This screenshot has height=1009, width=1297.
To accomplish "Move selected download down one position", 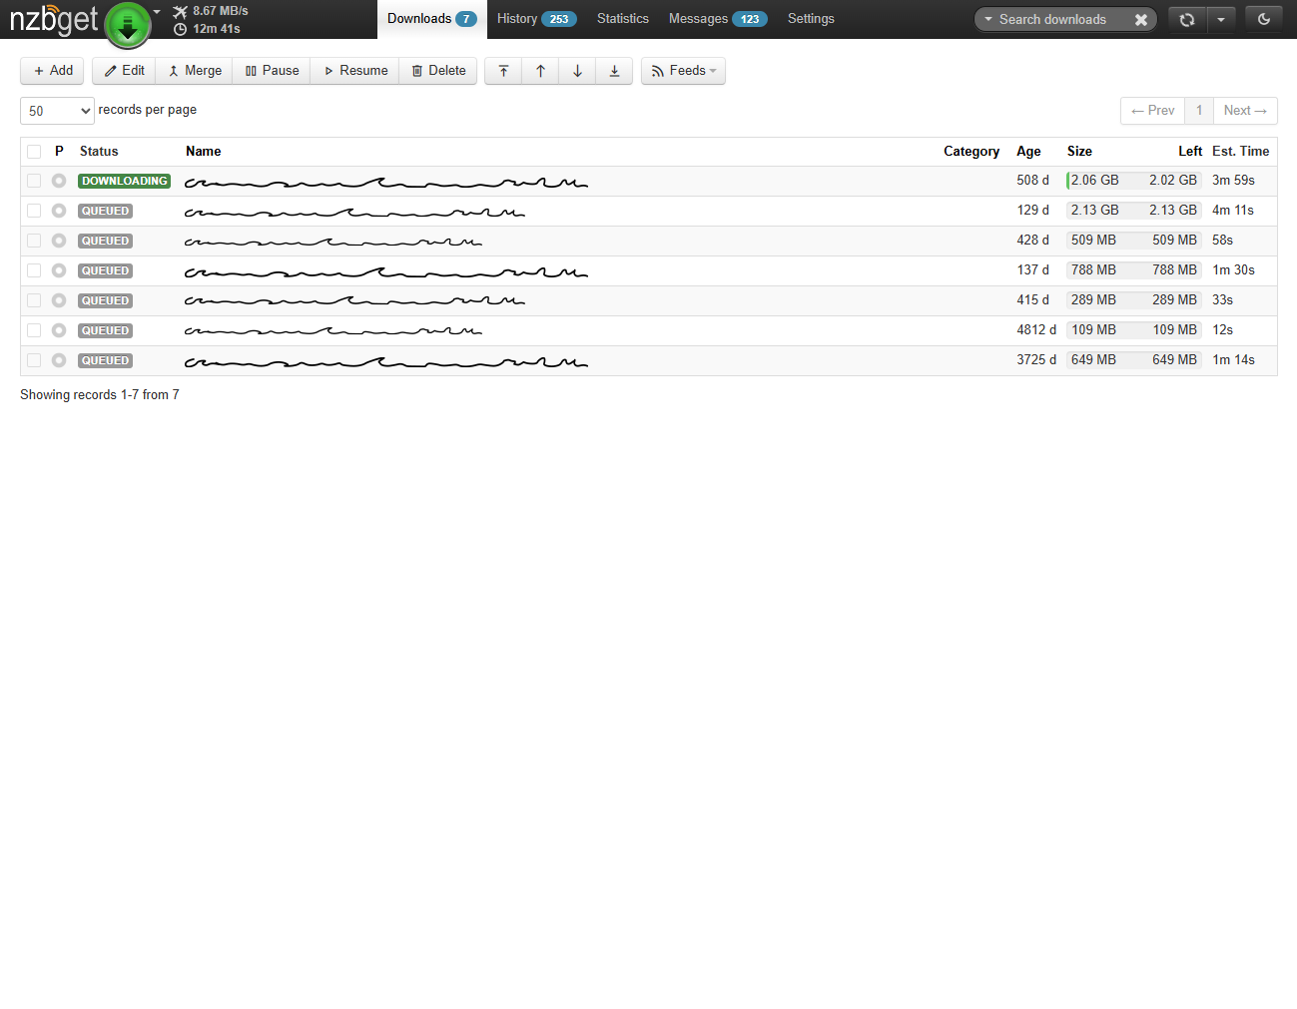I will tap(577, 71).
